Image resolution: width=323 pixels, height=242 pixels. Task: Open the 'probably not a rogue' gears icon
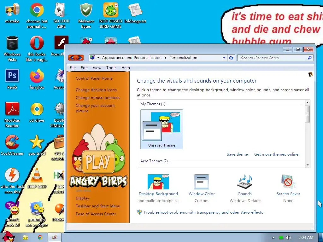tap(37, 214)
